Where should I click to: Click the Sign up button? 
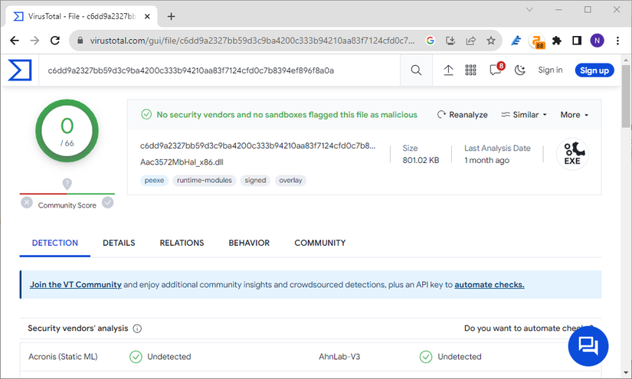[594, 70]
